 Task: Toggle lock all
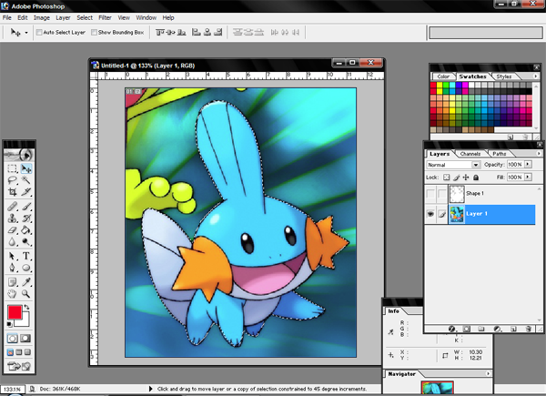point(476,178)
